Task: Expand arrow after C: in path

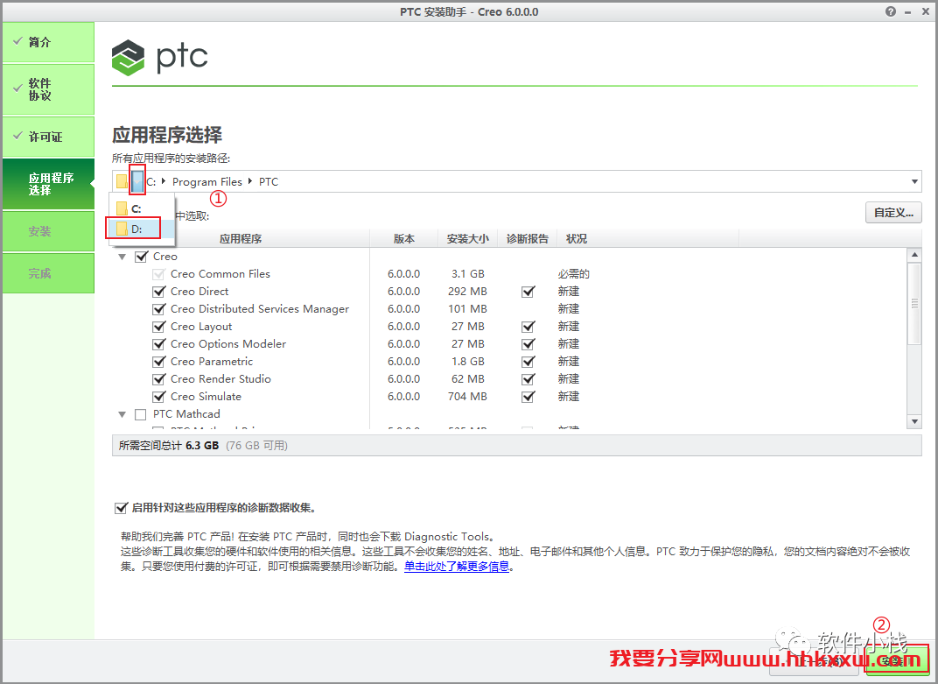Action: pos(164,181)
